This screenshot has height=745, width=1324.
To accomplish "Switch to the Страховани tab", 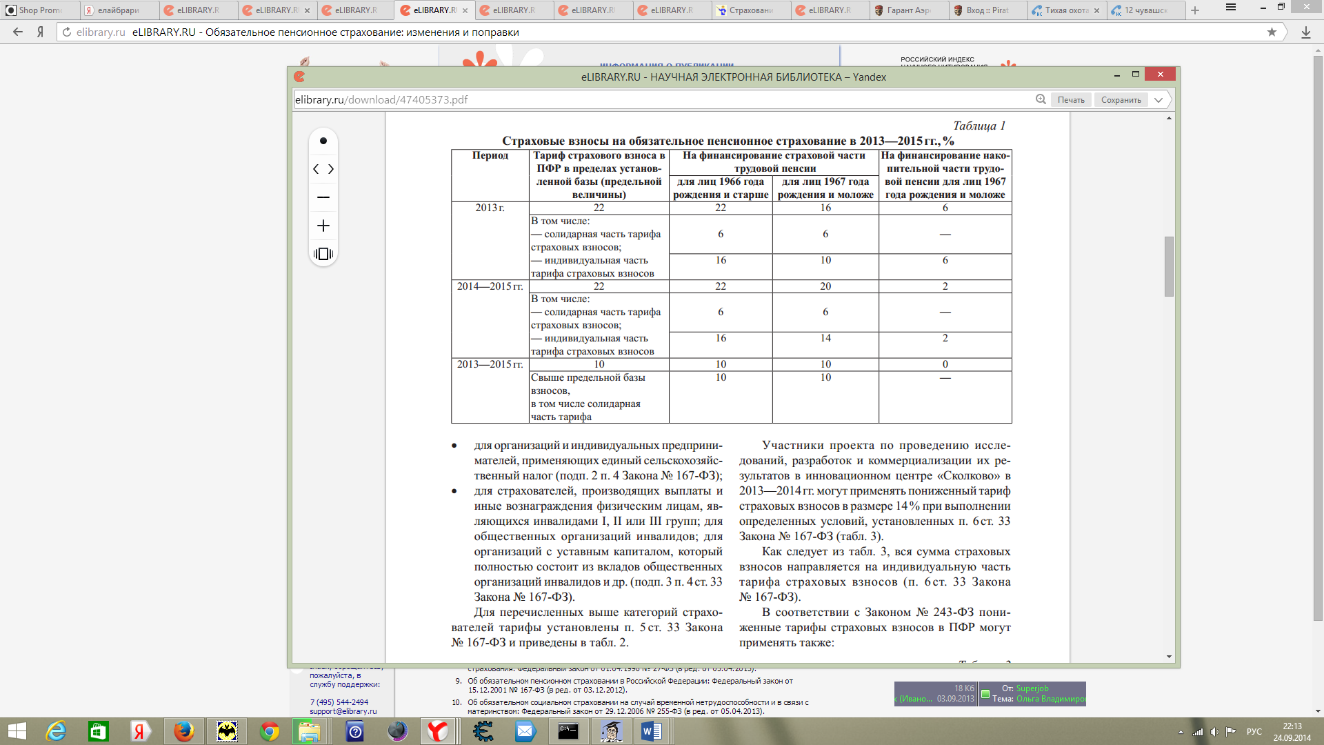I will coord(752,10).
